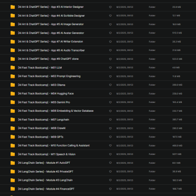Toggle heart on App #6 AI Avatar Generator

(110, 33)
